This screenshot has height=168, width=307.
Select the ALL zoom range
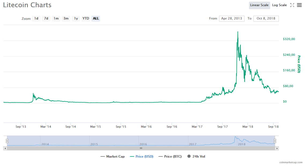click(x=96, y=18)
